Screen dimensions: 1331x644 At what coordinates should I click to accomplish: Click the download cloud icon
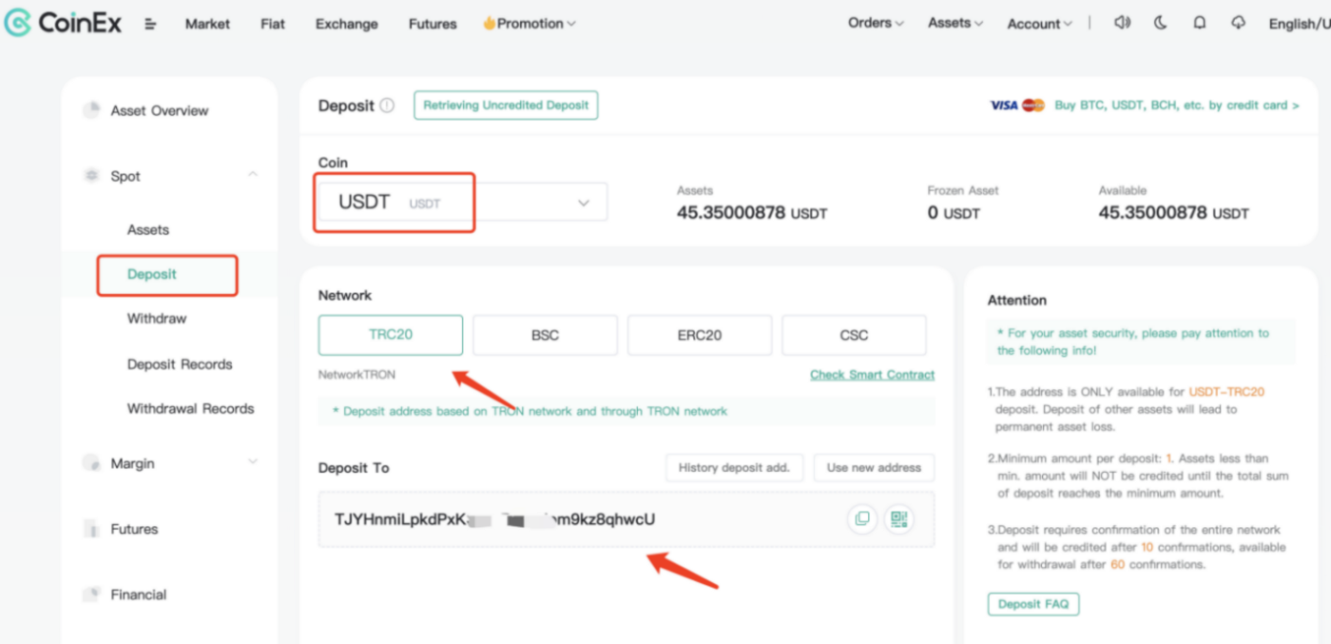point(1238,23)
